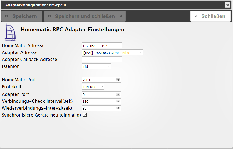233x149 pixels.
Task: Increase HomeMatic Port with up arrow
Action: click(118, 79)
